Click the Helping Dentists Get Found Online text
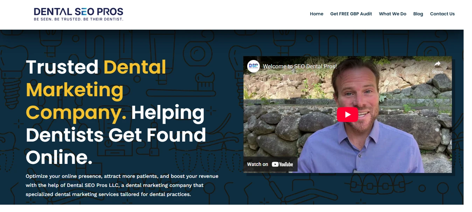 point(116,135)
